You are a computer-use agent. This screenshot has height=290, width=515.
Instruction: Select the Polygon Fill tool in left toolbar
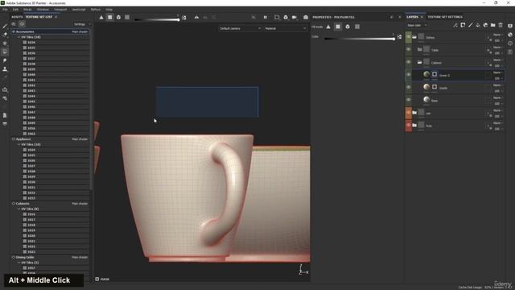[5, 52]
